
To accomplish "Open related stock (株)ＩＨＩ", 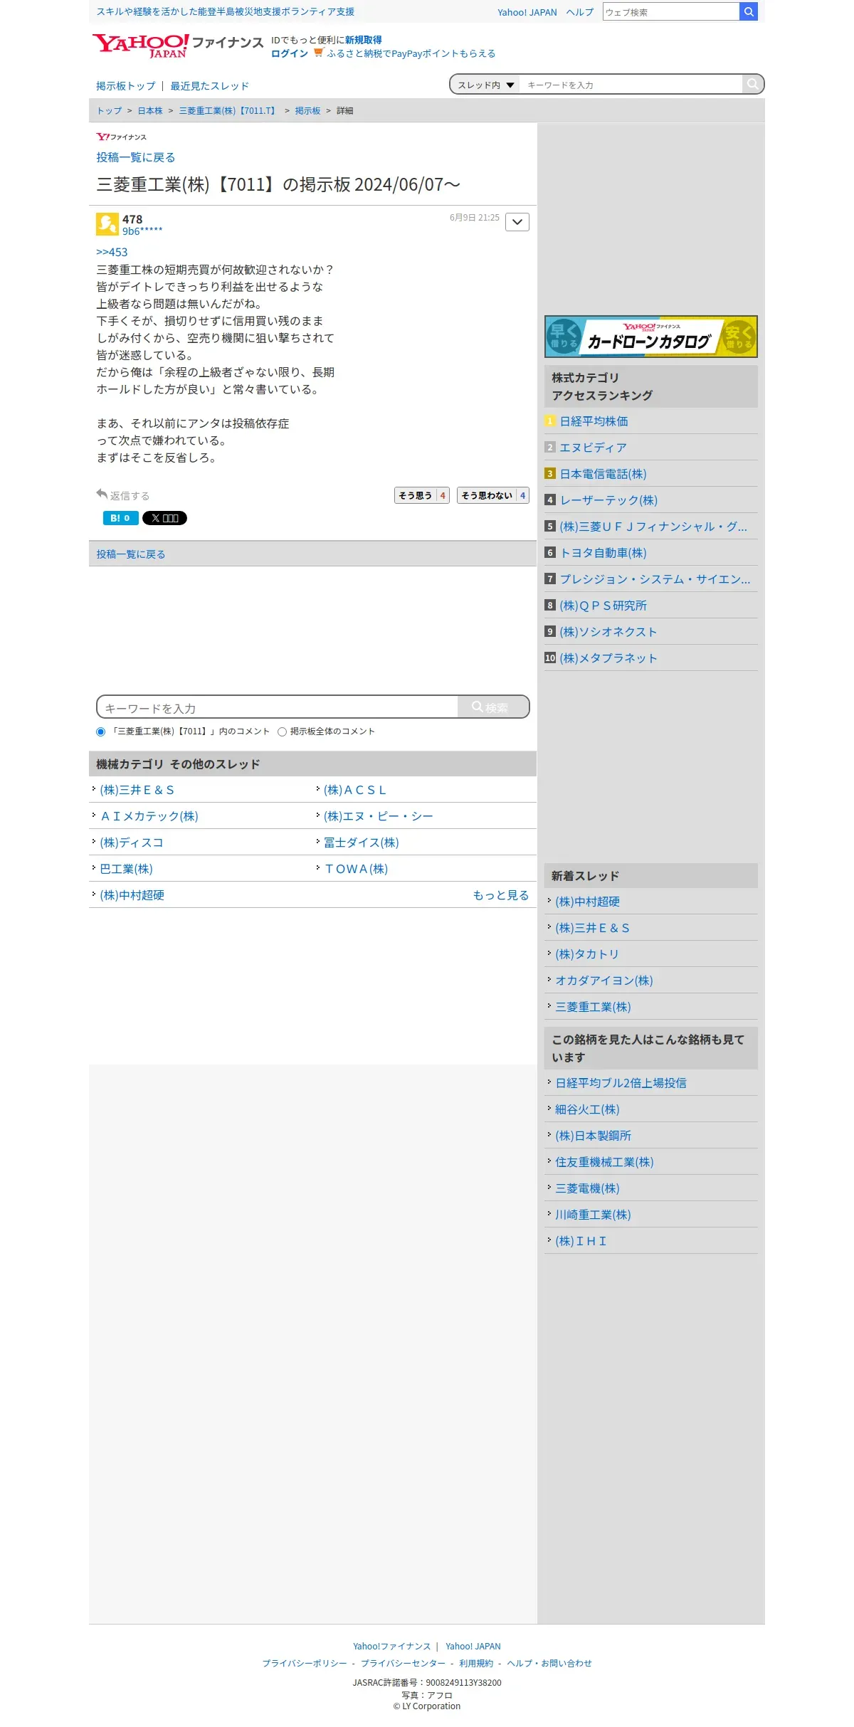I will [581, 1241].
